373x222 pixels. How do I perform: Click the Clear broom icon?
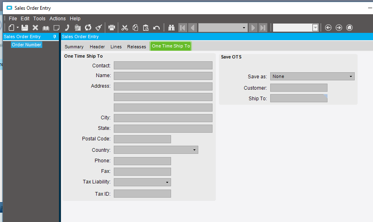[x=99, y=28]
